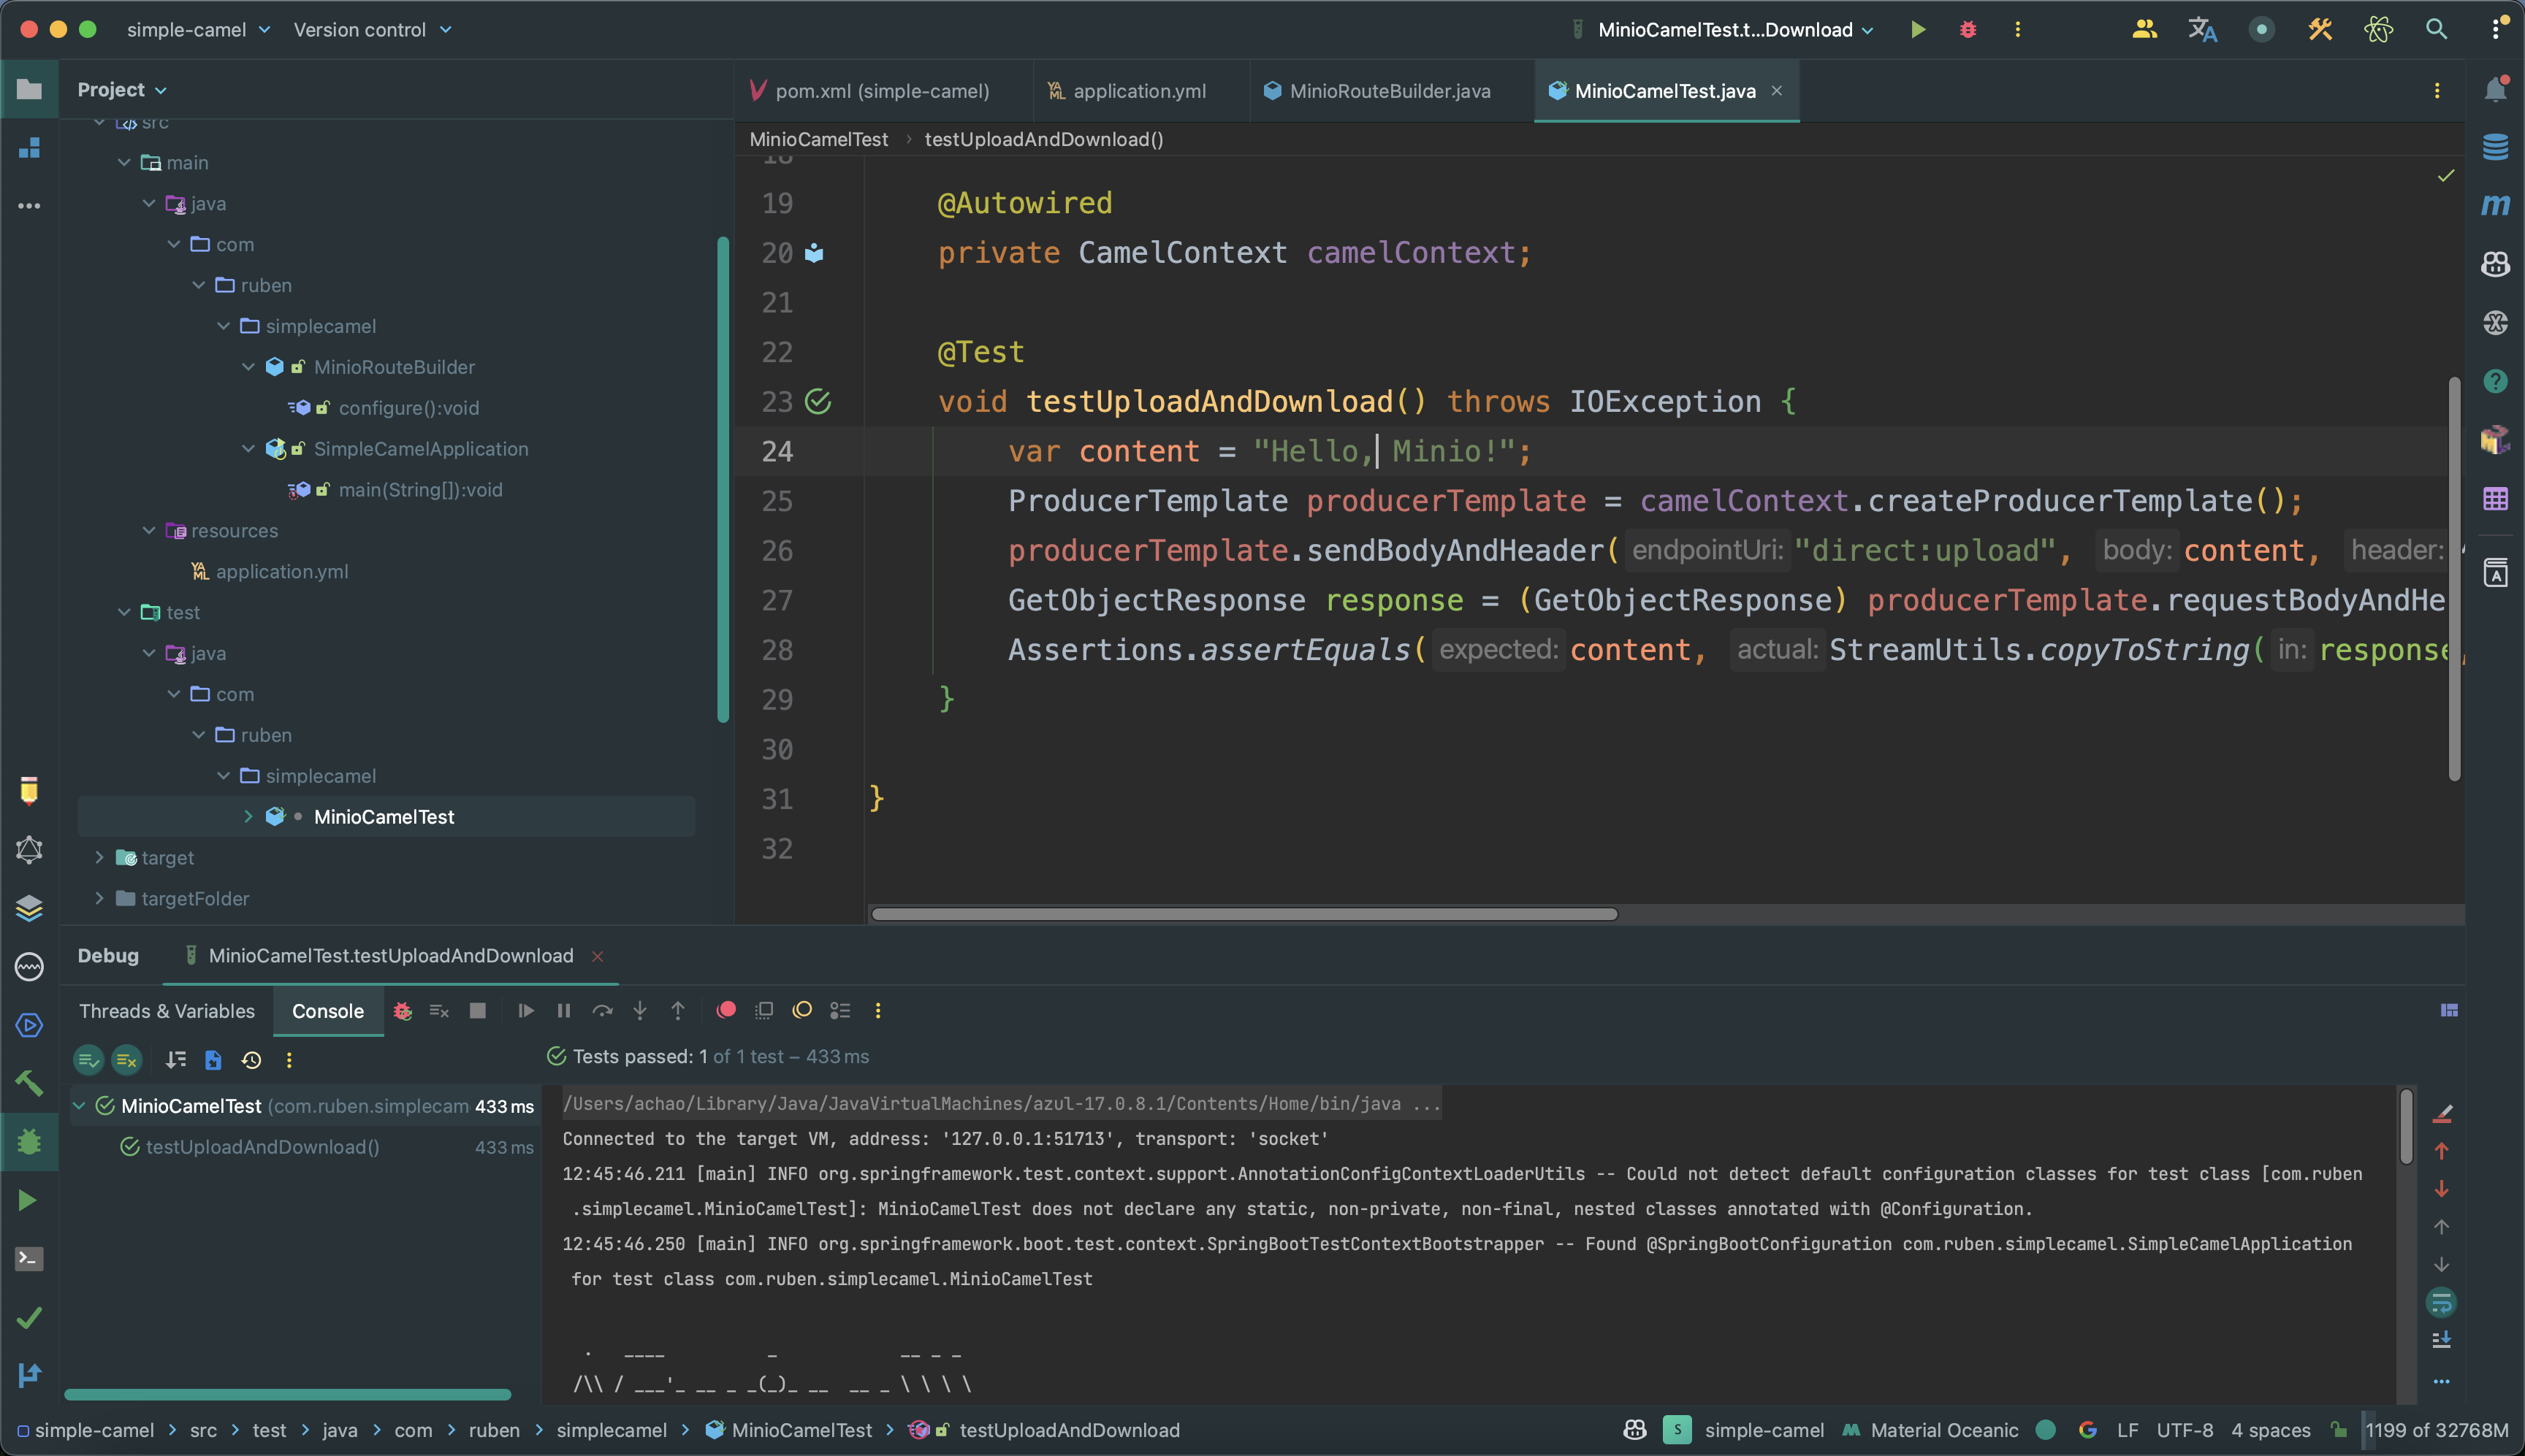
Task: Open the Threads & Variables tab
Action: point(167,1011)
